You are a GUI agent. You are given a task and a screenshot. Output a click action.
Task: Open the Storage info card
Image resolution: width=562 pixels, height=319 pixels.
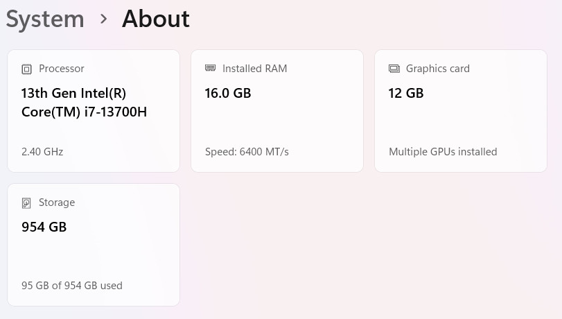coord(94,245)
